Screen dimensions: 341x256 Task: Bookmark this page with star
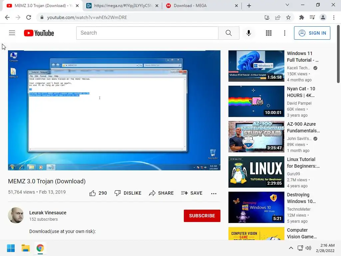click(x=288, y=17)
